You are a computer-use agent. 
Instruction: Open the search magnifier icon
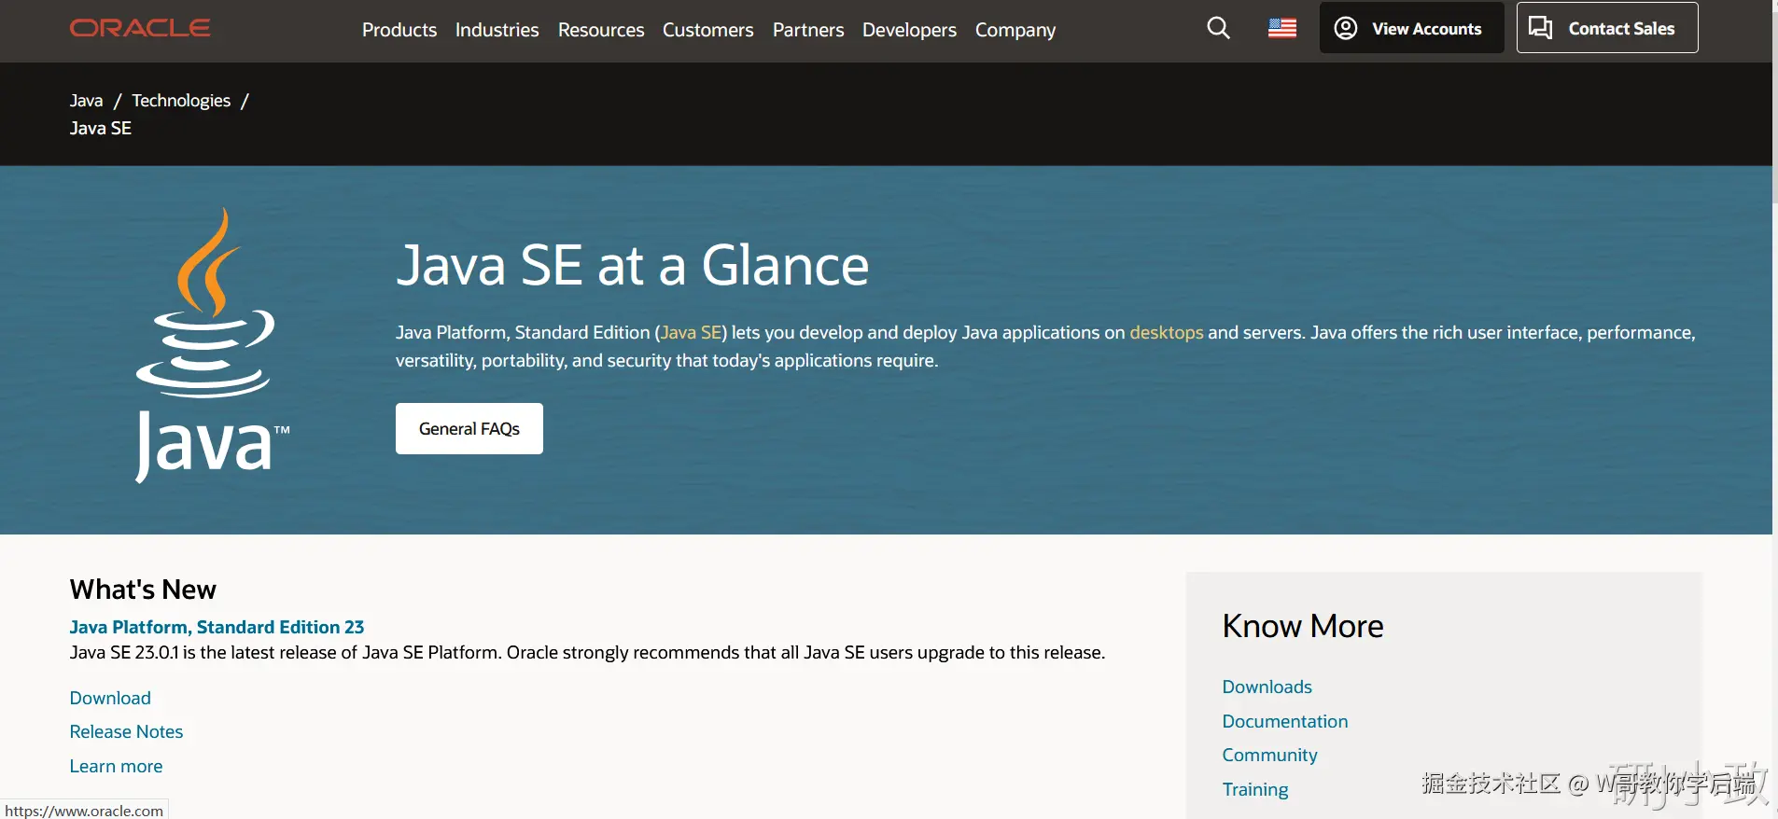coord(1218,28)
